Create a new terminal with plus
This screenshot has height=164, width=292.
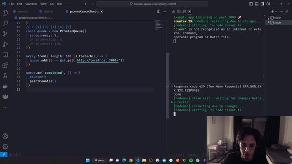[272, 11]
